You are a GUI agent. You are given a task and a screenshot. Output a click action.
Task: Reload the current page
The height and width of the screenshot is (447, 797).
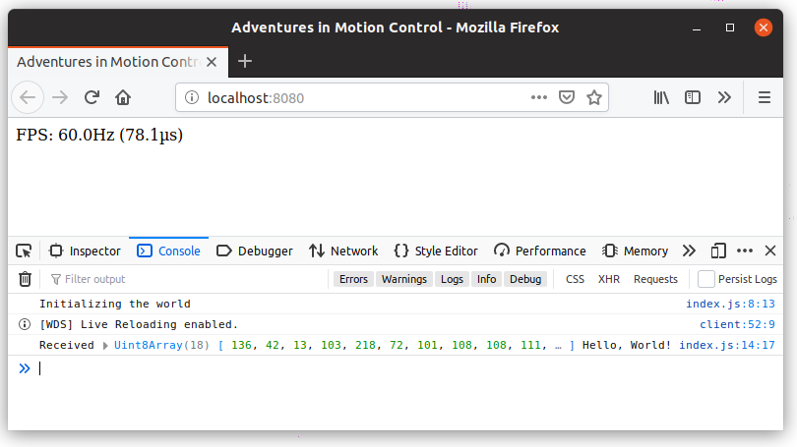[92, 97]
